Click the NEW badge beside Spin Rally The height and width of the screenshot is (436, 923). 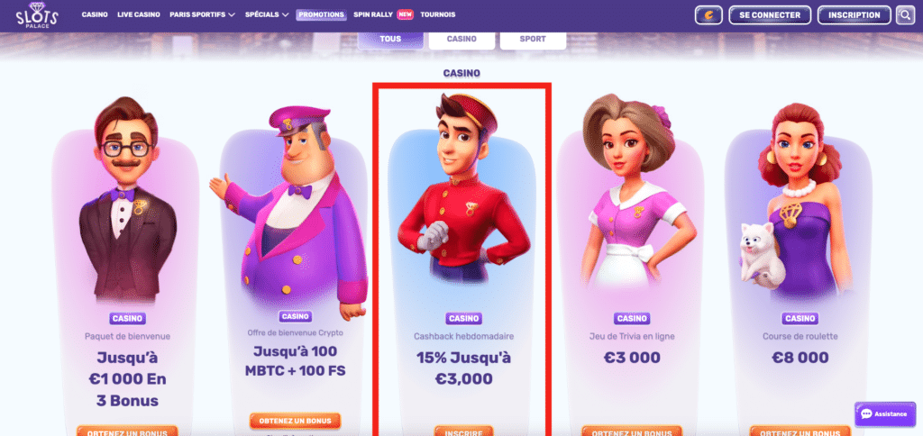[x=405, y=14]
